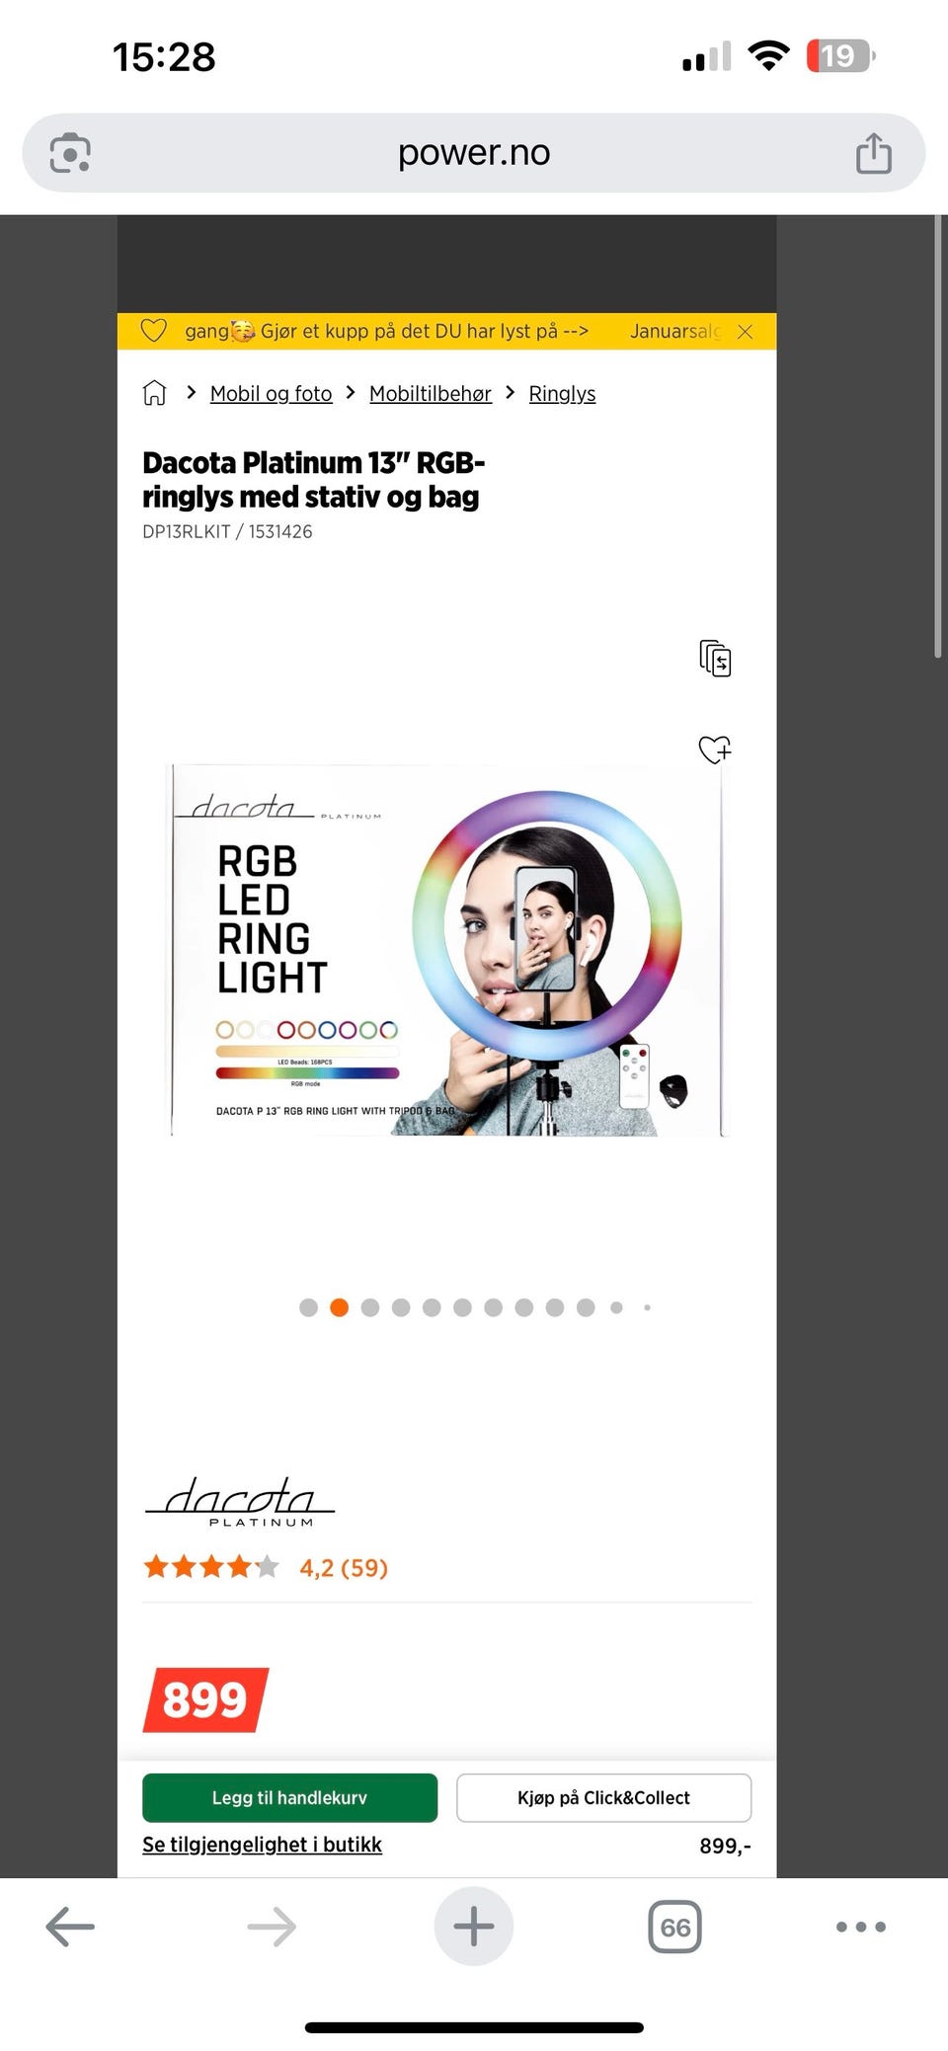Tap Kjøp på Click&Collect button
Viewport: 948px width, 2051px height.
click(603, 1797)
